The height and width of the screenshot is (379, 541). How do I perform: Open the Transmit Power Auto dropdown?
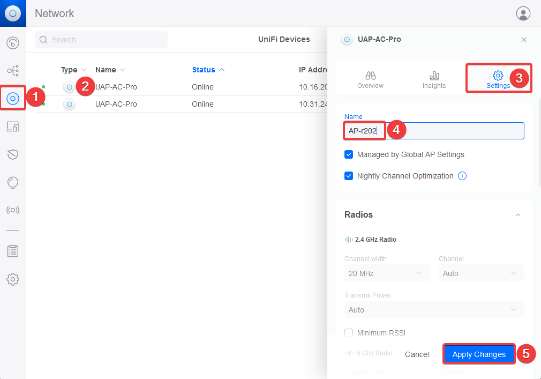(x=434, y=310)
